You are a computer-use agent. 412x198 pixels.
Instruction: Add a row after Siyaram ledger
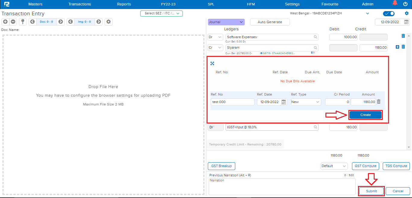397,47
